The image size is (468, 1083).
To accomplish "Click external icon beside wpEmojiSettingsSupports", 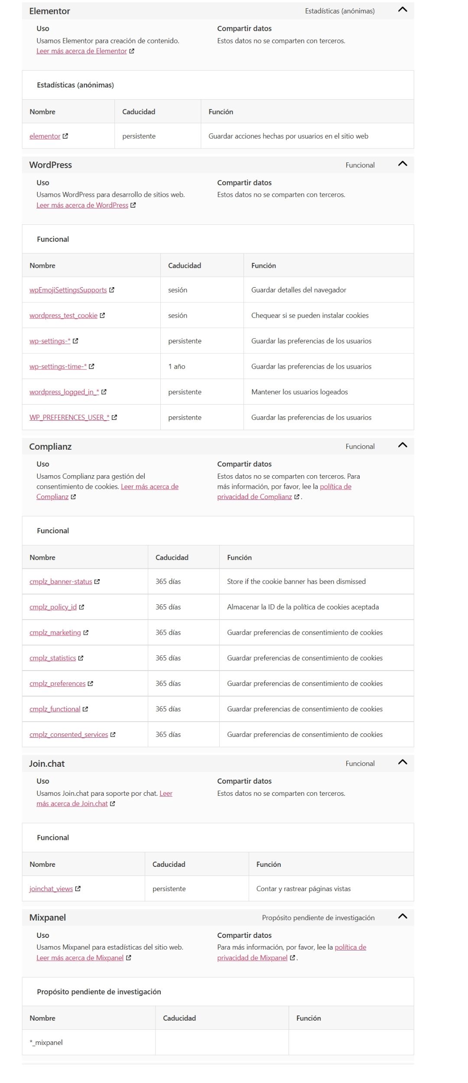I will click(x=112, y=290).
